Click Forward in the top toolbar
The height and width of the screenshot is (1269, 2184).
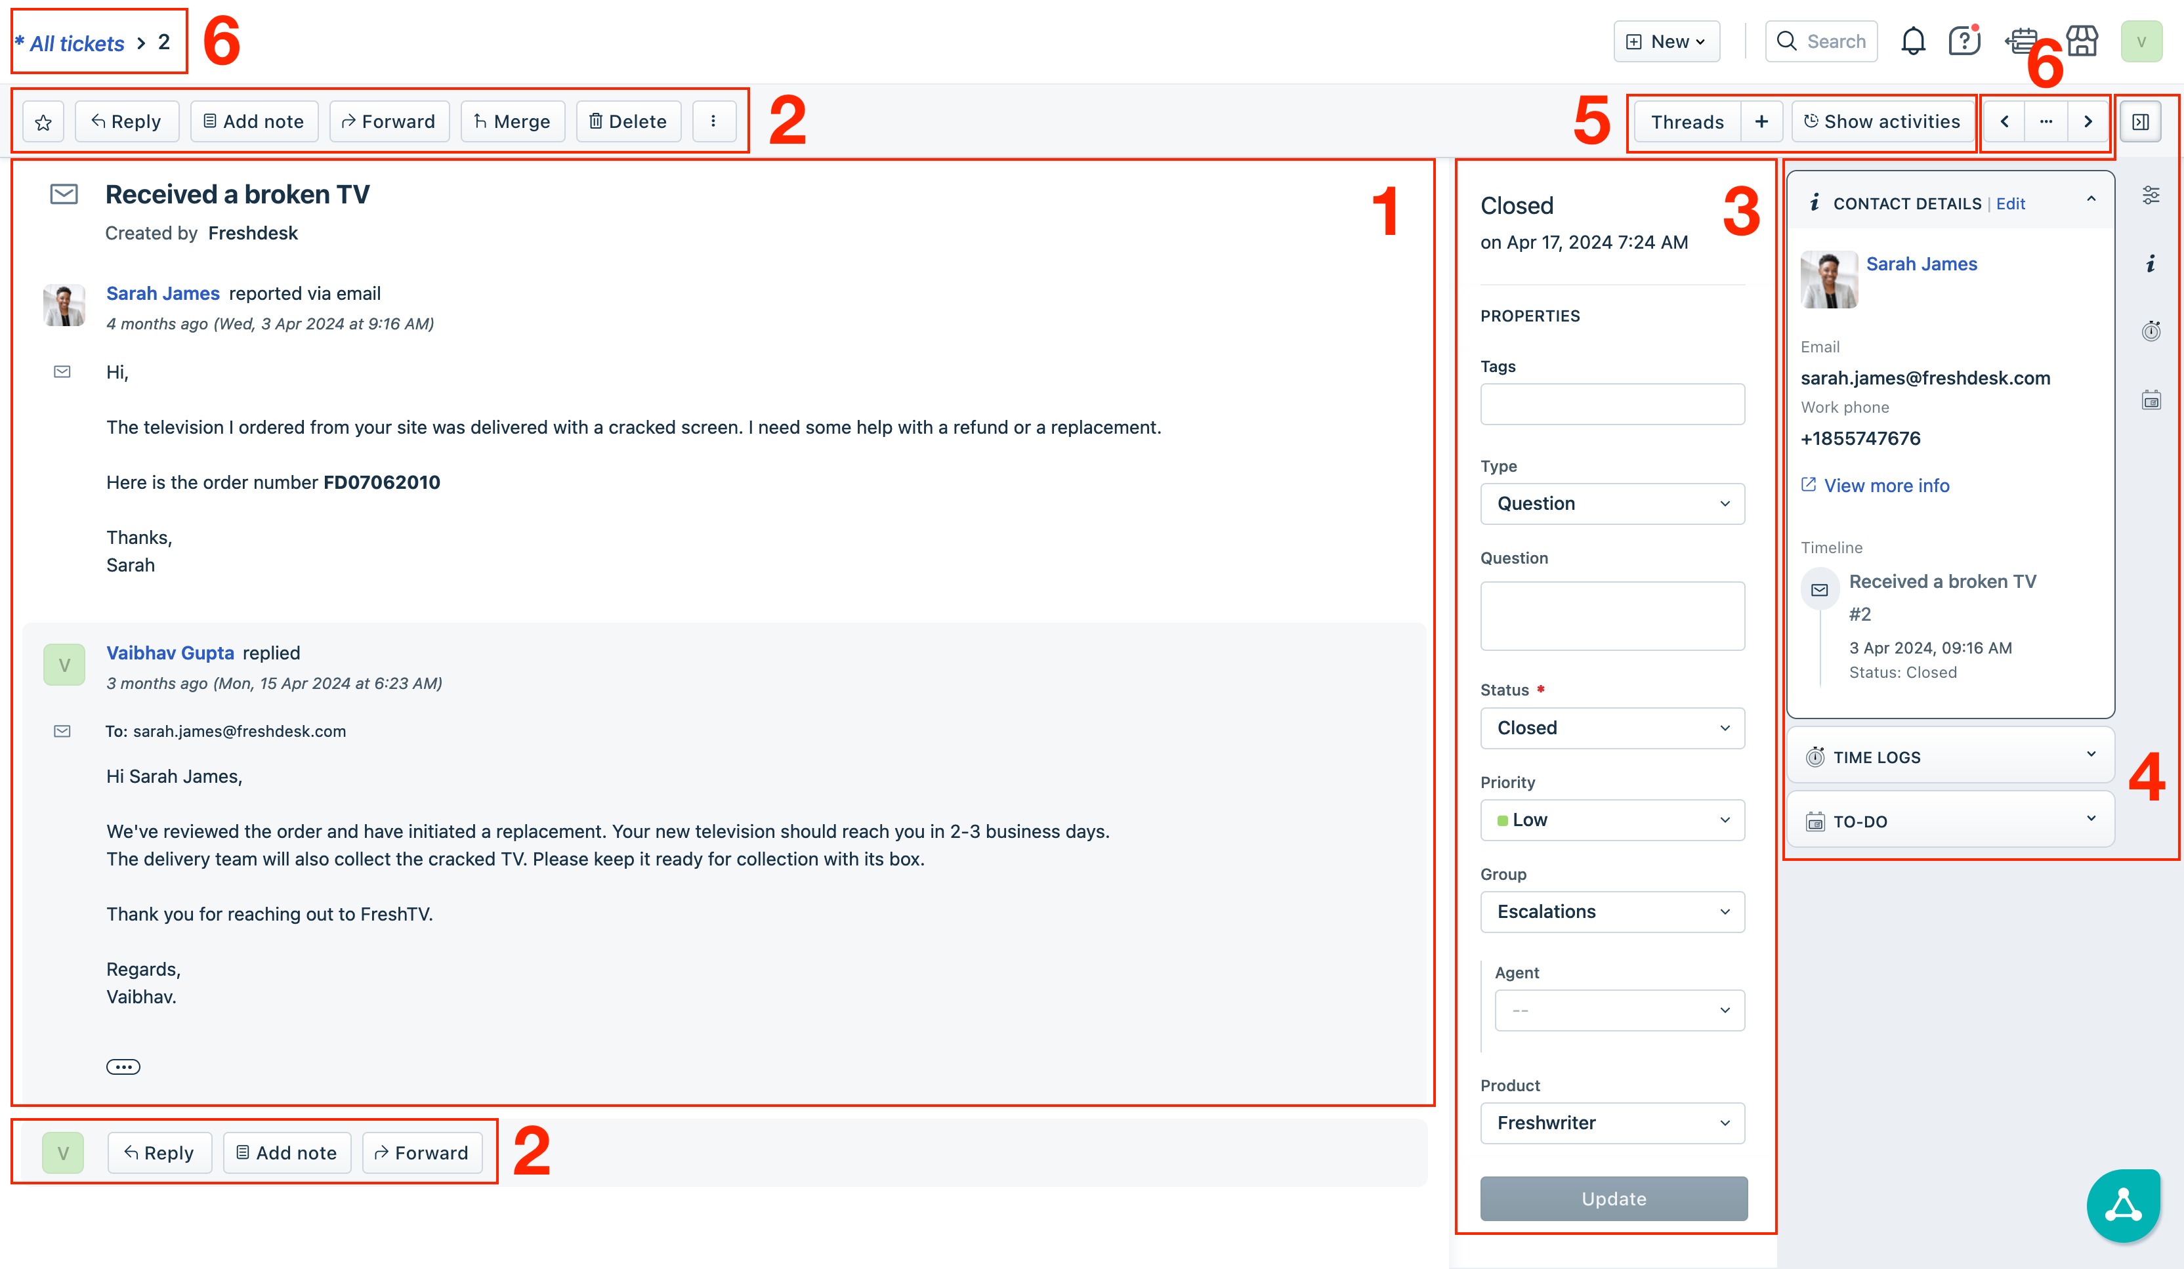(x=389, y=122)
